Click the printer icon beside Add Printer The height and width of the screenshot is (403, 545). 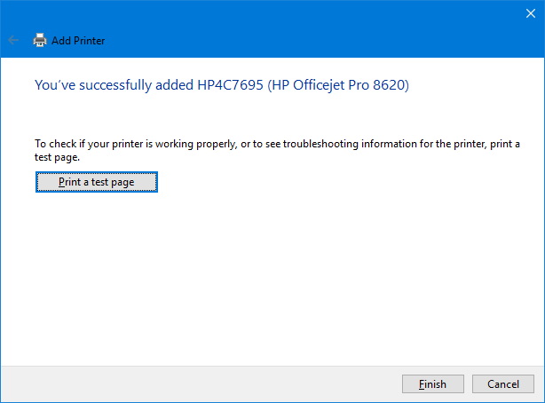pos(40,40)
